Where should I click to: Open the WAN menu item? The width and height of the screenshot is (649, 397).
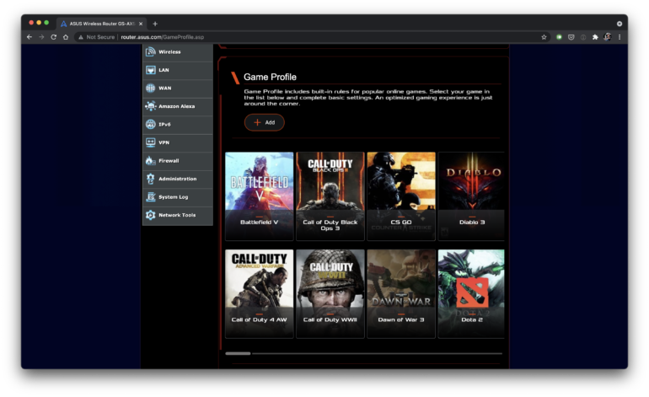click(x=178, y=89)
